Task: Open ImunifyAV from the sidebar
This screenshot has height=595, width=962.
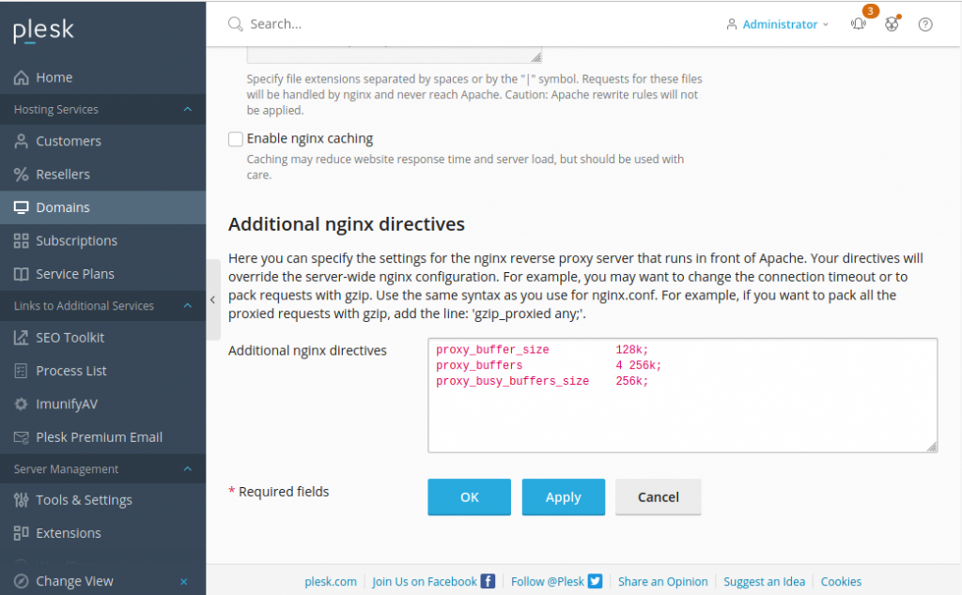Action: point(68,404)
